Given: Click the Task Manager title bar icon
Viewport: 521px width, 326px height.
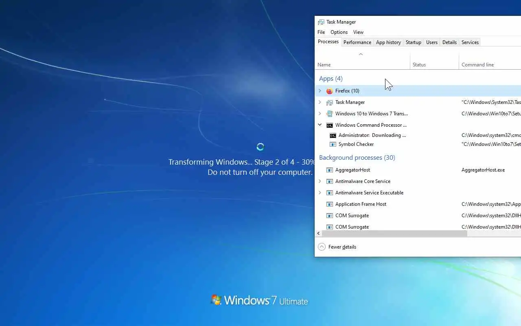Looking at the screenshot, I should [321, 22].
